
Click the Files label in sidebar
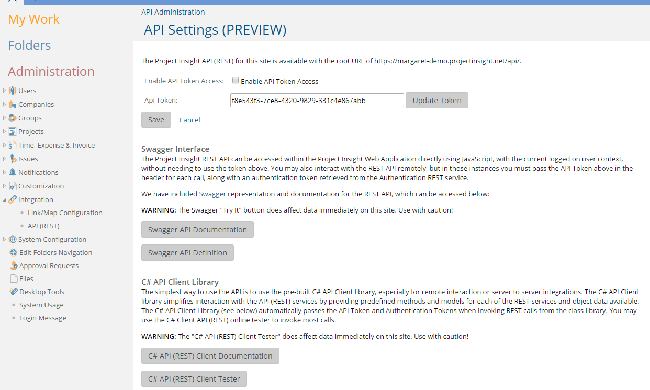(26, 278)
